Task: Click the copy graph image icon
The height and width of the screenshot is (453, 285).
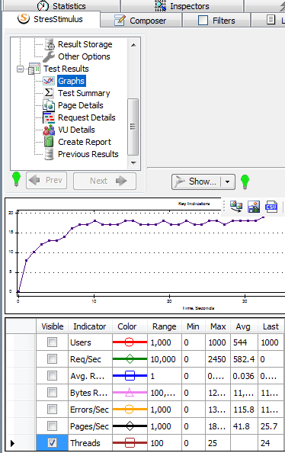Action: tap(236, 207)
